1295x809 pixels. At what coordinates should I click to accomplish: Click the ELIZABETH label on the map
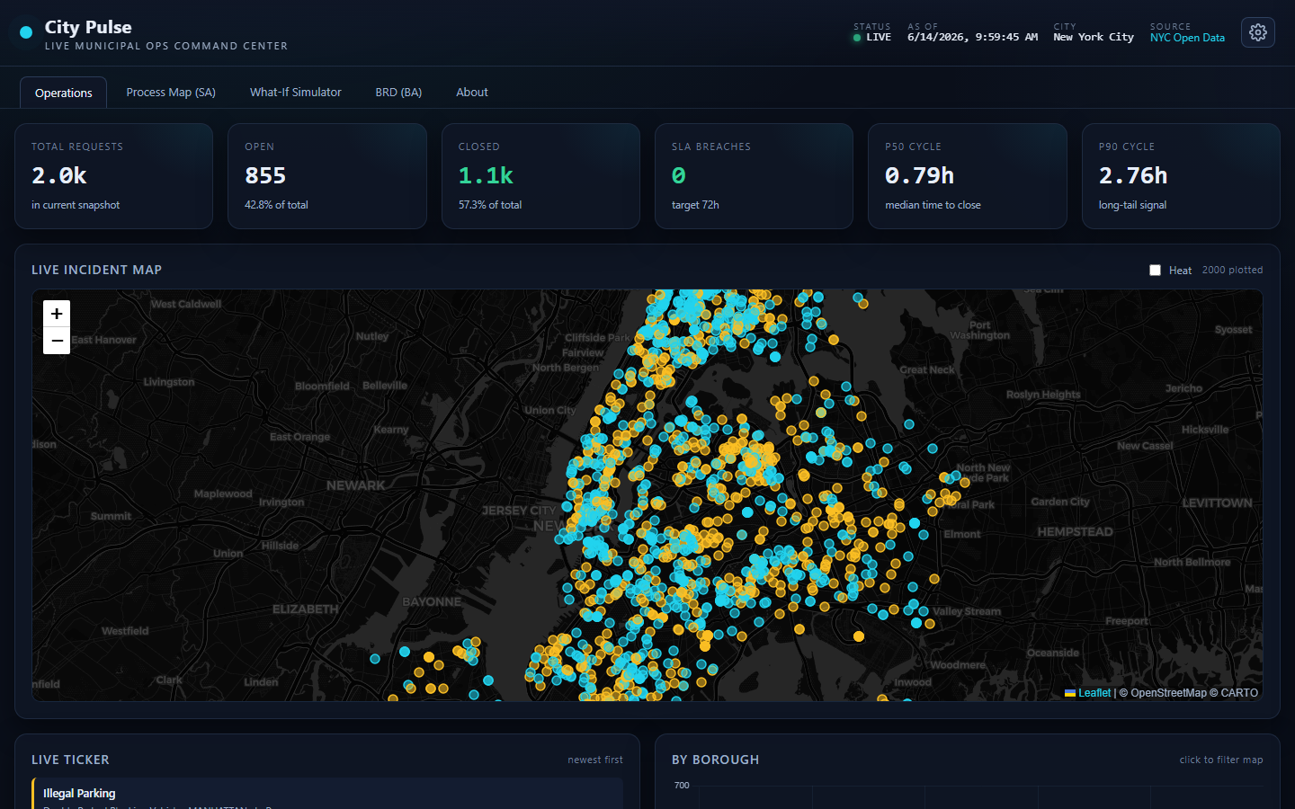[306, 609]
